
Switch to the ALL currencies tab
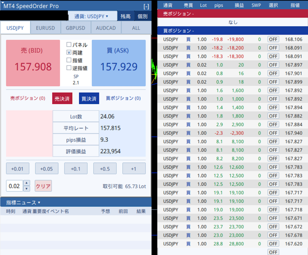136,27
